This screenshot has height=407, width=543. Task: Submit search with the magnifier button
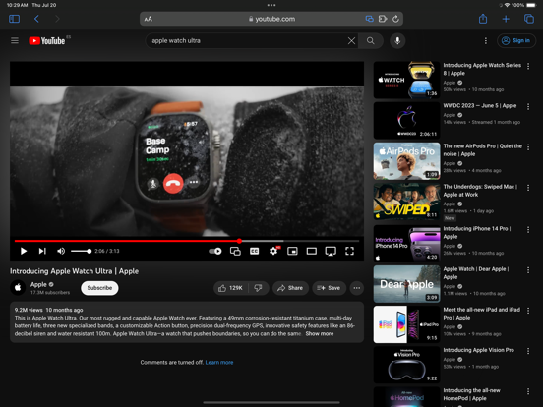pyautogui.click(x=371, y=41)
